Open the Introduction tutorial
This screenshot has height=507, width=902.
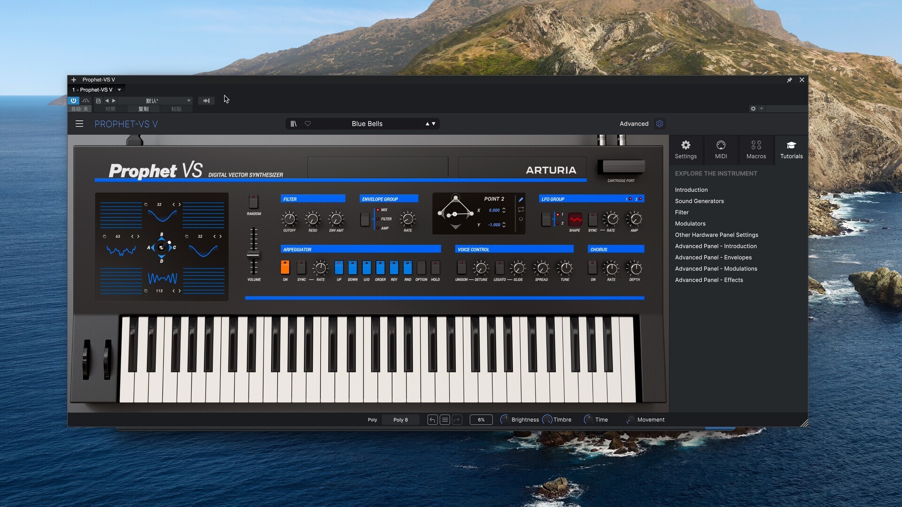coord(691,190)
